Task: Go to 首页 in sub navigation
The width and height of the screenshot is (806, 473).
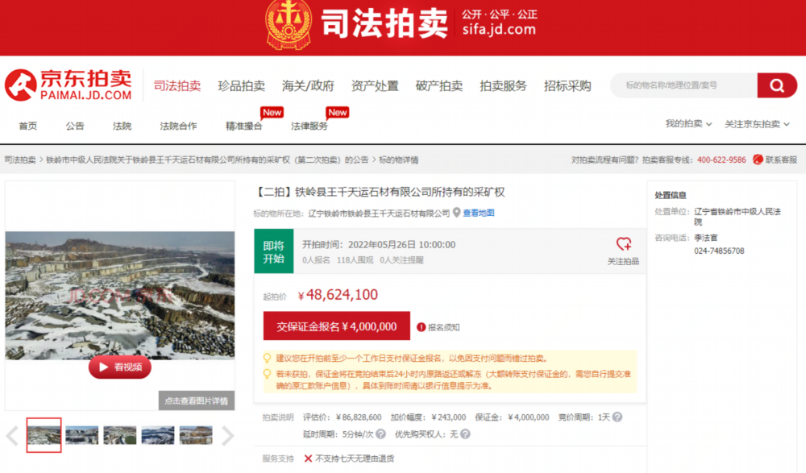Action: pyautogui.click(x=27, y=126)
